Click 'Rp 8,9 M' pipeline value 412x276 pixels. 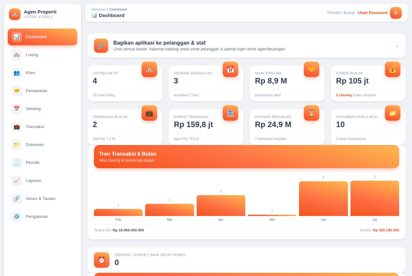(x=271, y=81)
